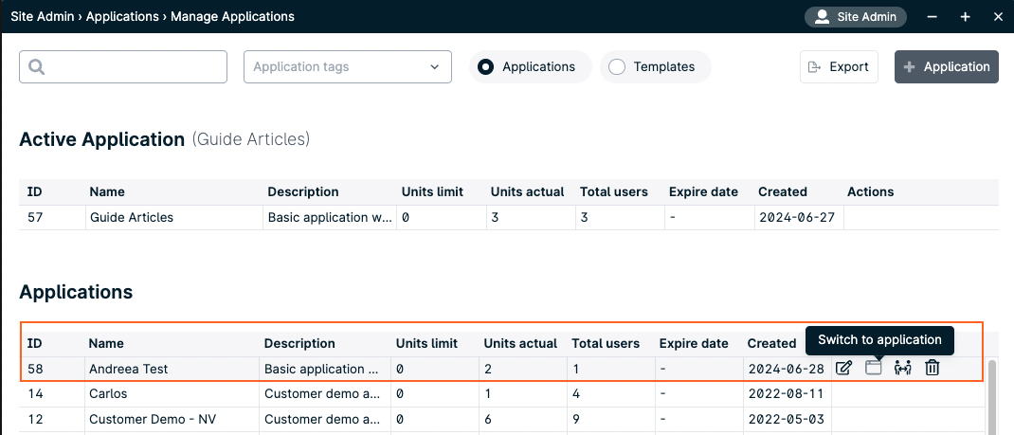Export the applications list

[x=839, y=66]
